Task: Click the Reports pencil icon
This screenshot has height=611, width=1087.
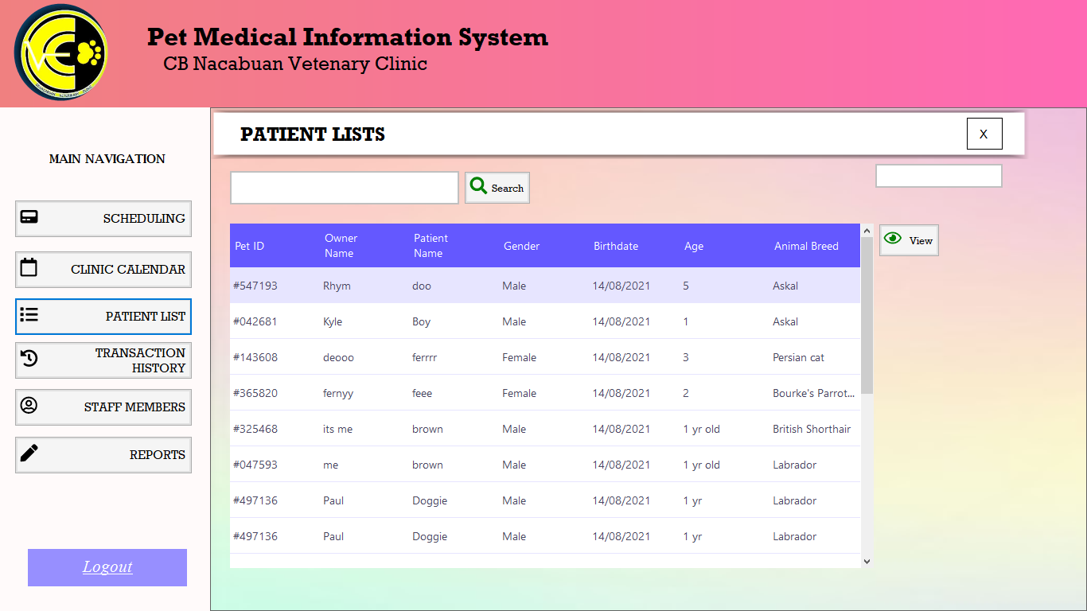Action: coord(29,453)
